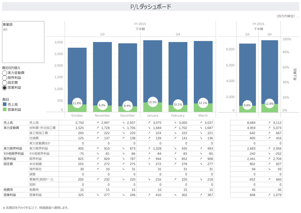Click the 11.8% circle marker on October bar
This screenshot has height=213, width=301.
coord(77,103)
